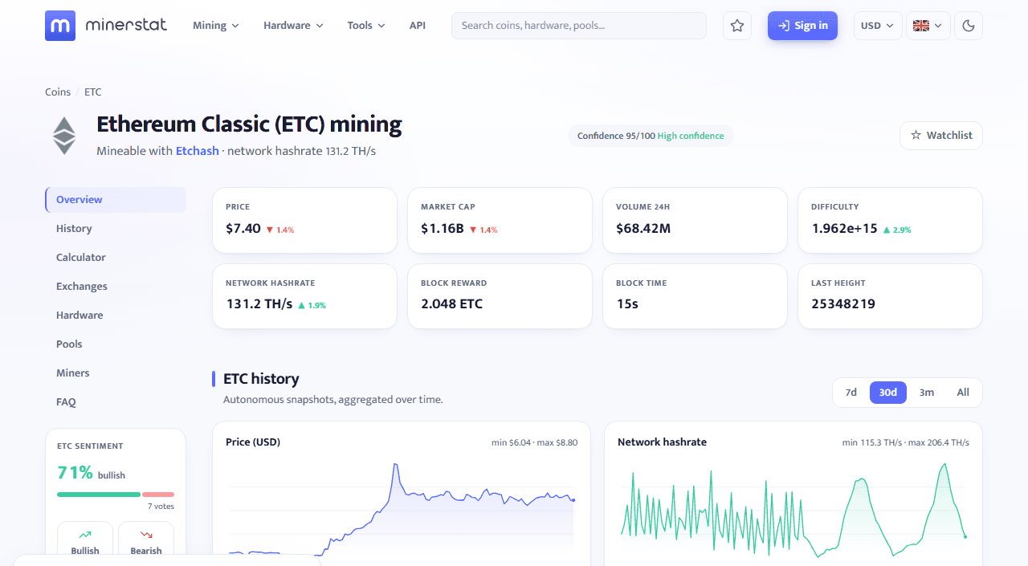Click the 15s block time value

(627, 304)
